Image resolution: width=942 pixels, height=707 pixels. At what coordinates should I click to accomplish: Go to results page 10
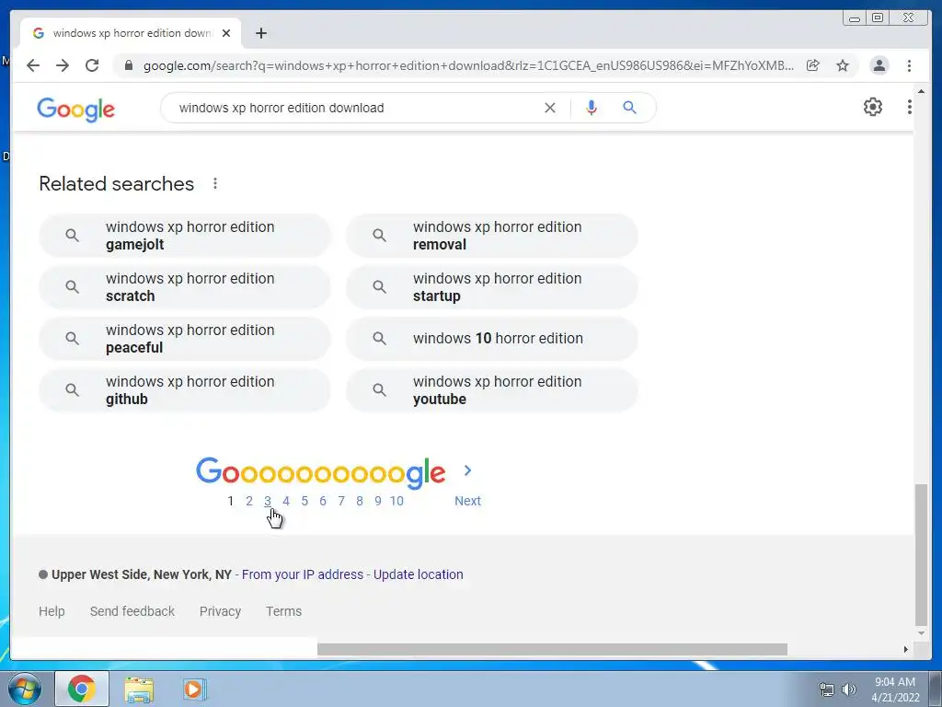point(396,501)
